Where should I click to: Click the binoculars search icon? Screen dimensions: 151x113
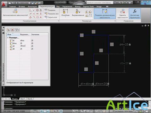pos(115,3)
